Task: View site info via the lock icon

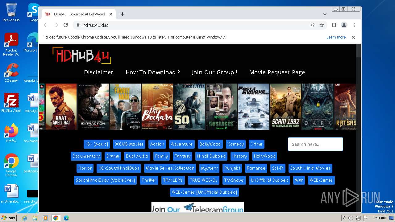Action: (78, 25)
